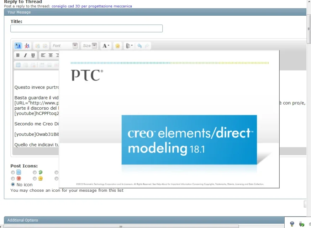Click the vertical page scrollbar thumb

pyautogui.click(x=309, y=29)
